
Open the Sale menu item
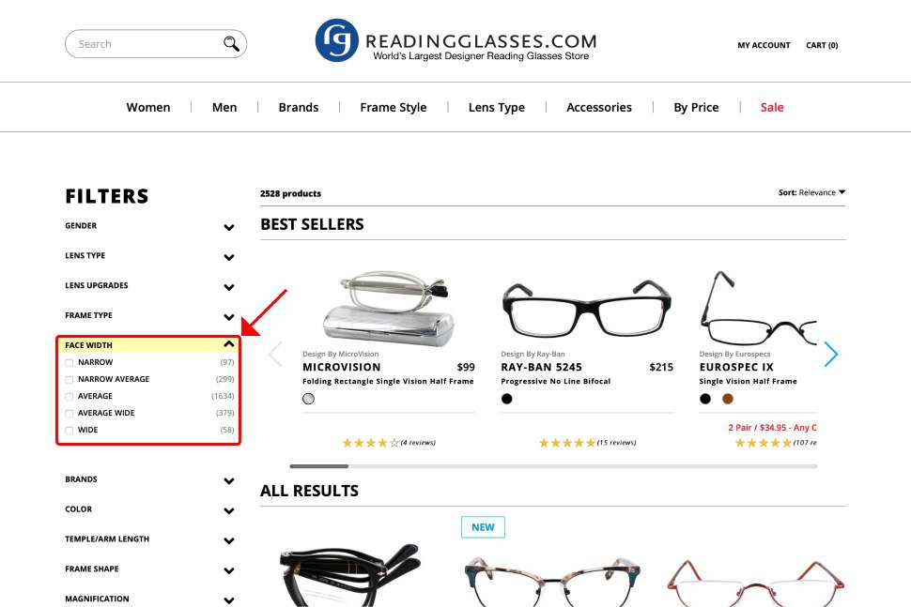[772, 107]
